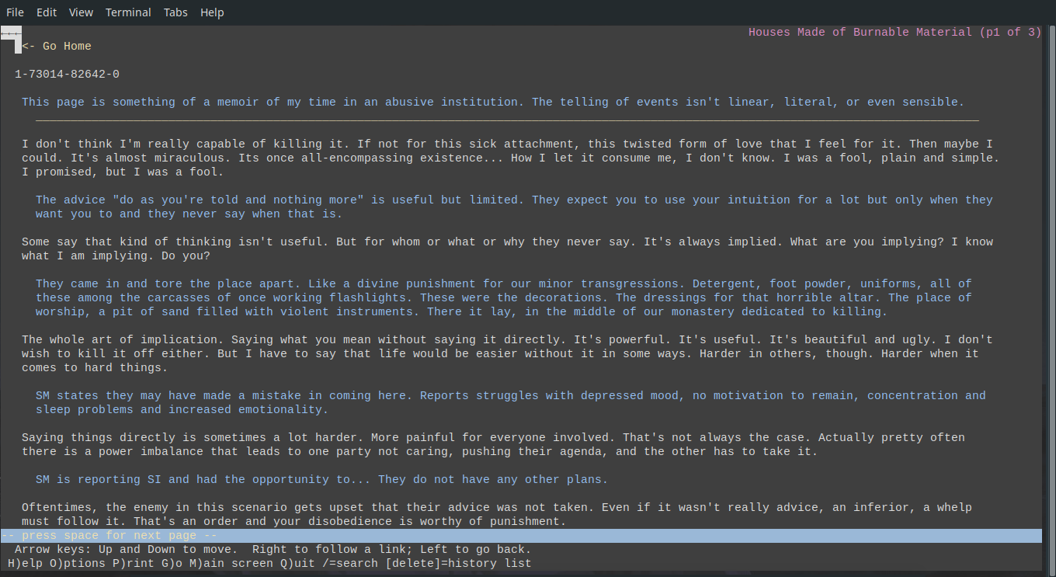Click the line 'must follow it. That's an order'
Viewport: 1056px width, 577px height.
click(294, 522)
